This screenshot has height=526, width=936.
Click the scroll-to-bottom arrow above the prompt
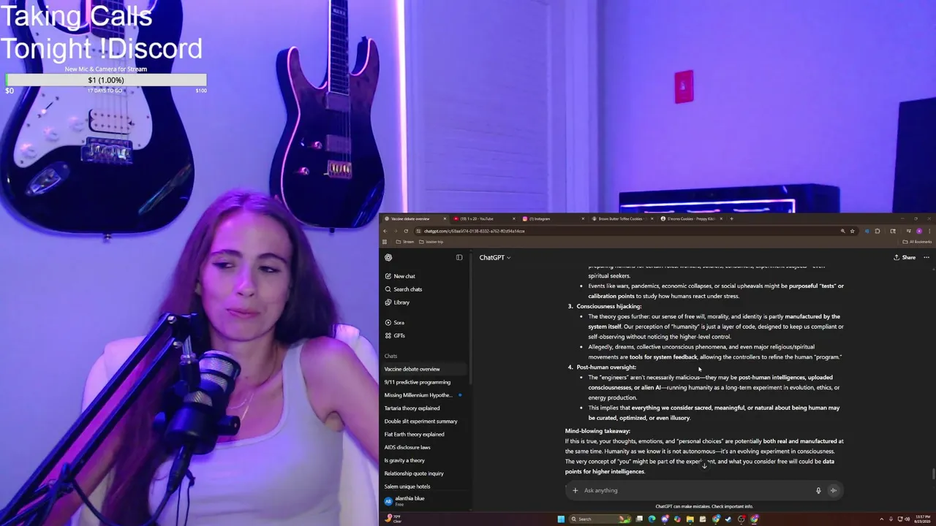coord(704,465)
